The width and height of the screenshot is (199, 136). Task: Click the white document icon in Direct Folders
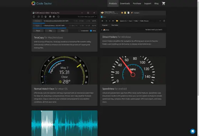coord(128,13)
